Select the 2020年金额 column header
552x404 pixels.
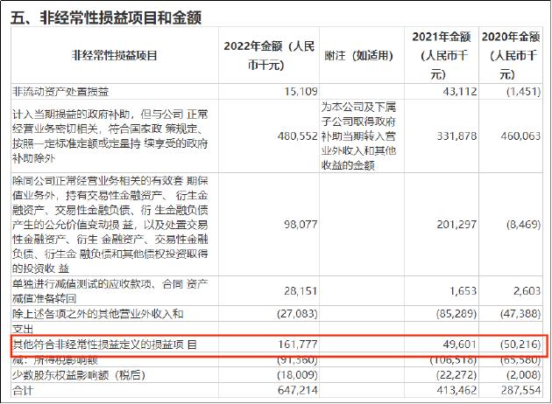coord(511,55)
